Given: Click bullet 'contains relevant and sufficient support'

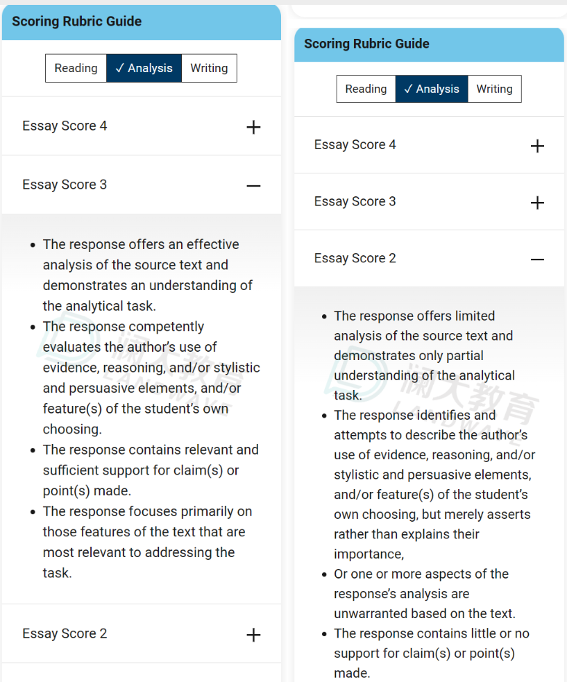Looking at the screenshot, I should point(151,470).
